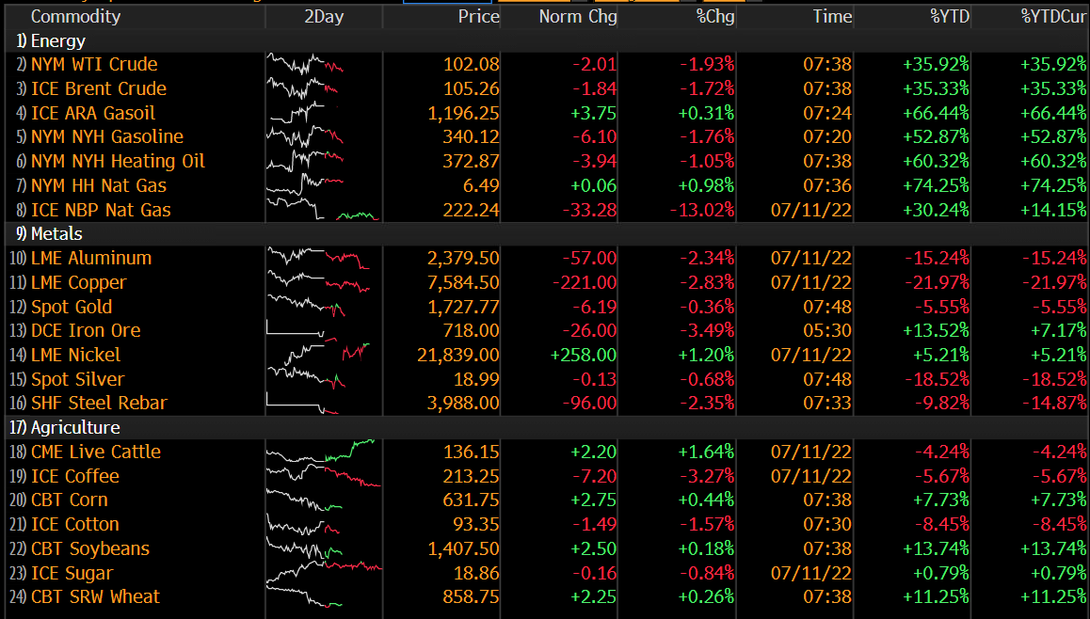Sort by the Price column header
The image size is (1090, 619).
478,17
